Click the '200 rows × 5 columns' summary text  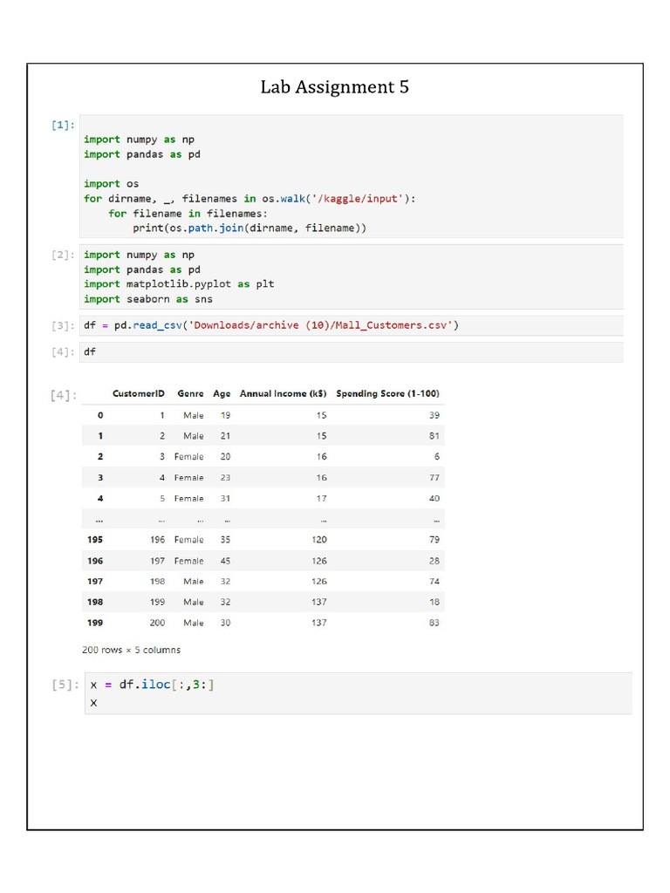[x=132, y=650]
